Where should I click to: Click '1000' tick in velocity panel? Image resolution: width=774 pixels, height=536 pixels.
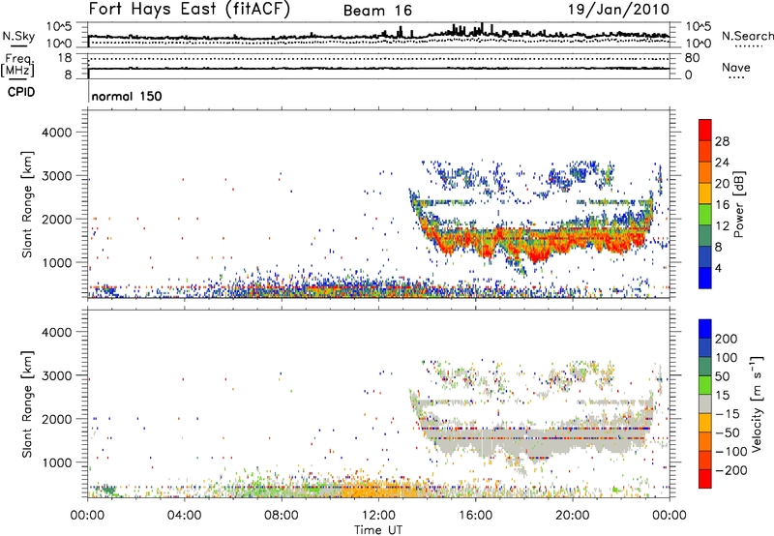pyautogui.click(x=57, y=462)
